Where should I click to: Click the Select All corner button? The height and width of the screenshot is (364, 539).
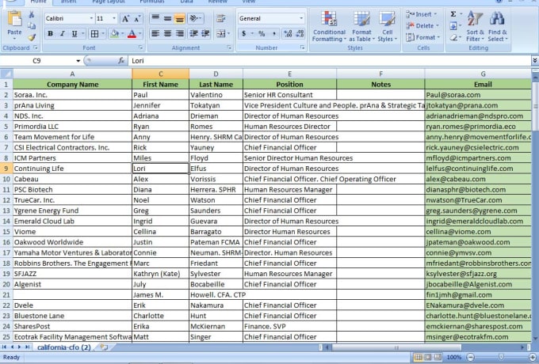pyautogui.click(x=6, y=74)
